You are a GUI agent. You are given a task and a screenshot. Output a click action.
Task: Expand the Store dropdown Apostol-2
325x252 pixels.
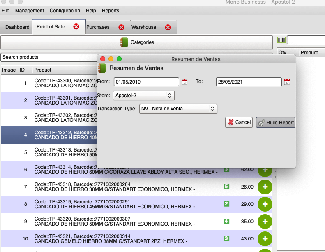143,96
